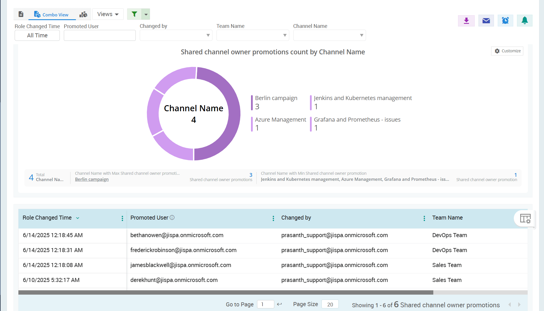The width and height of the screenshot is (544, 311).
Task: Open alerts using the bell icon
Action: tap(524, 20)
